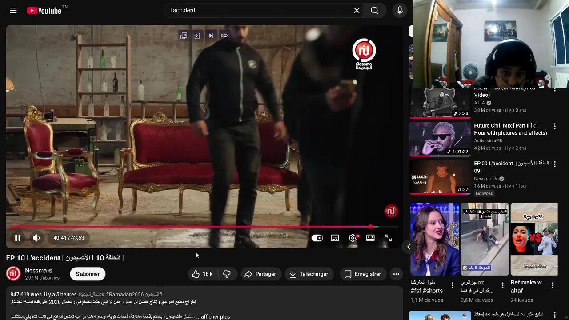Viewport: 569px width, 320px height.
Task: Open Future Chill Mix title link
Action: (x=511, y=129)
